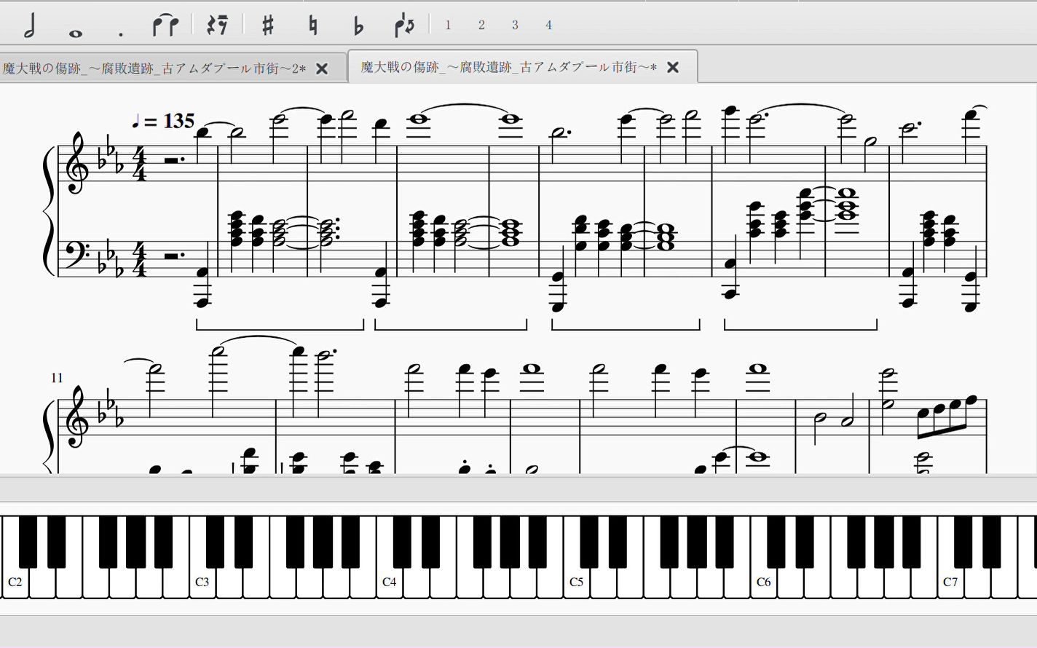Click the C5 piano key
This screenshot has width=1037, height=648.
[x=576, y=582]
